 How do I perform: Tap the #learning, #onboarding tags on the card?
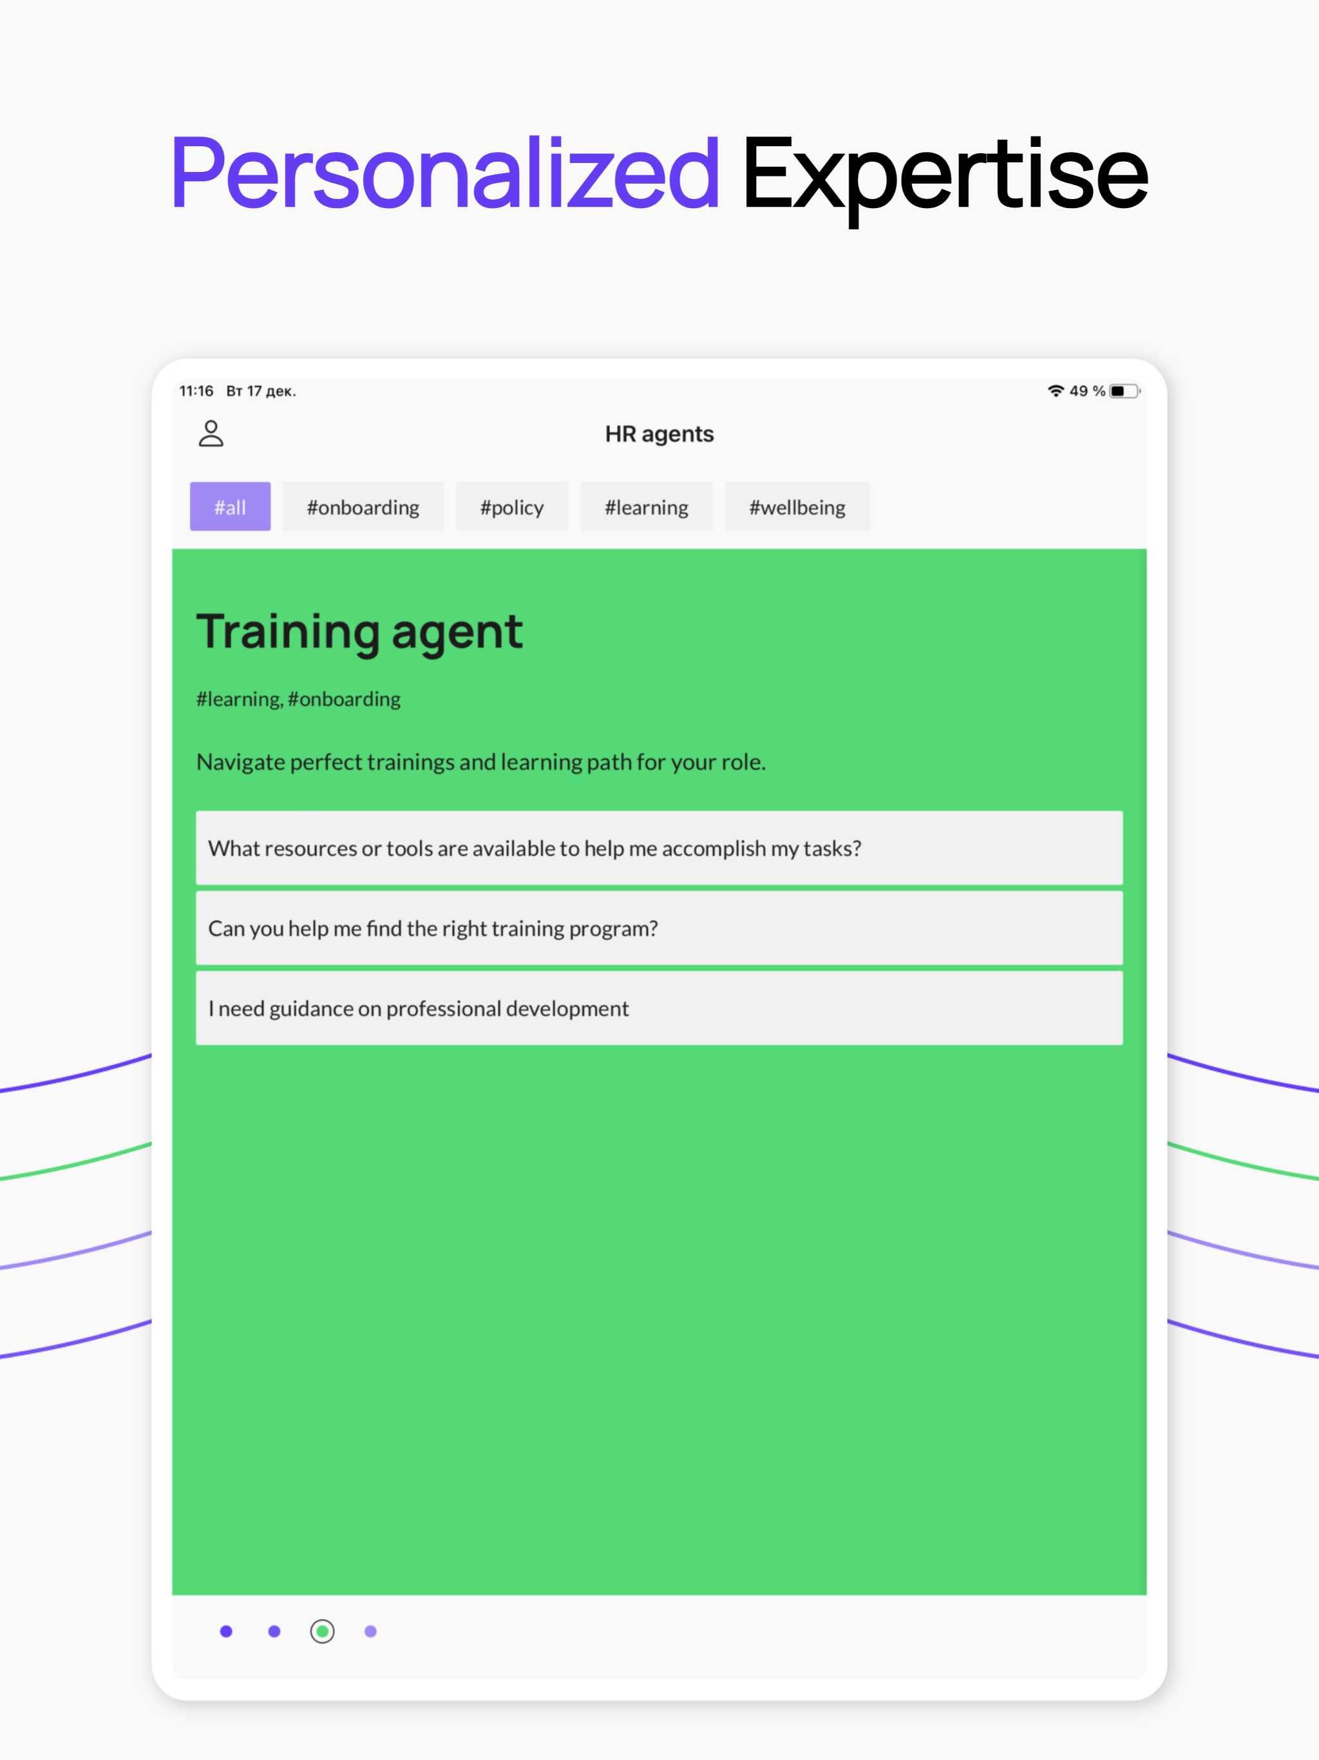298,698
